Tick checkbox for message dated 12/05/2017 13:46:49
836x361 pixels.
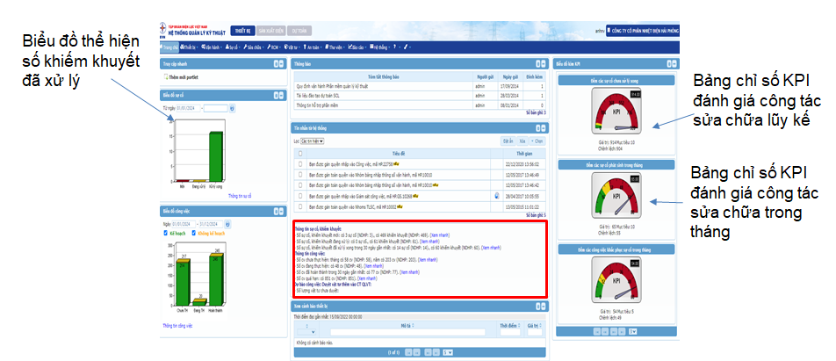pyautogui.click(x=300, y=175)
